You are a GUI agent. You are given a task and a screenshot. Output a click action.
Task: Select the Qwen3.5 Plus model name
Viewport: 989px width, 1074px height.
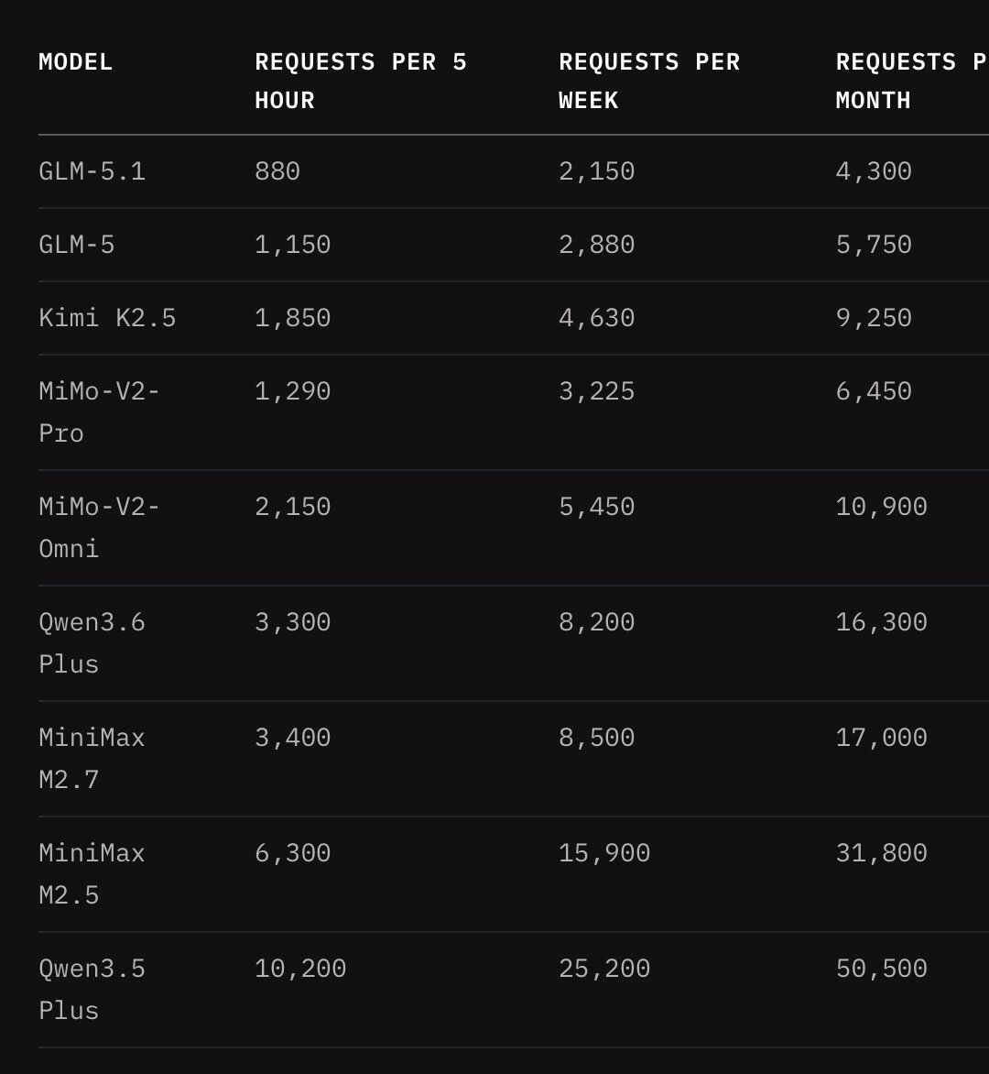92,989
